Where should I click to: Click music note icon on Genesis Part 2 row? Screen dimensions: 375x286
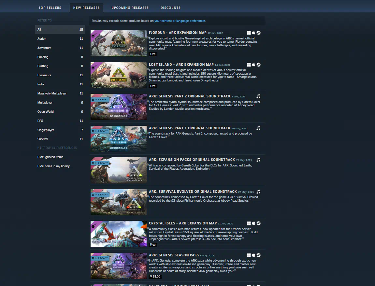259,96
